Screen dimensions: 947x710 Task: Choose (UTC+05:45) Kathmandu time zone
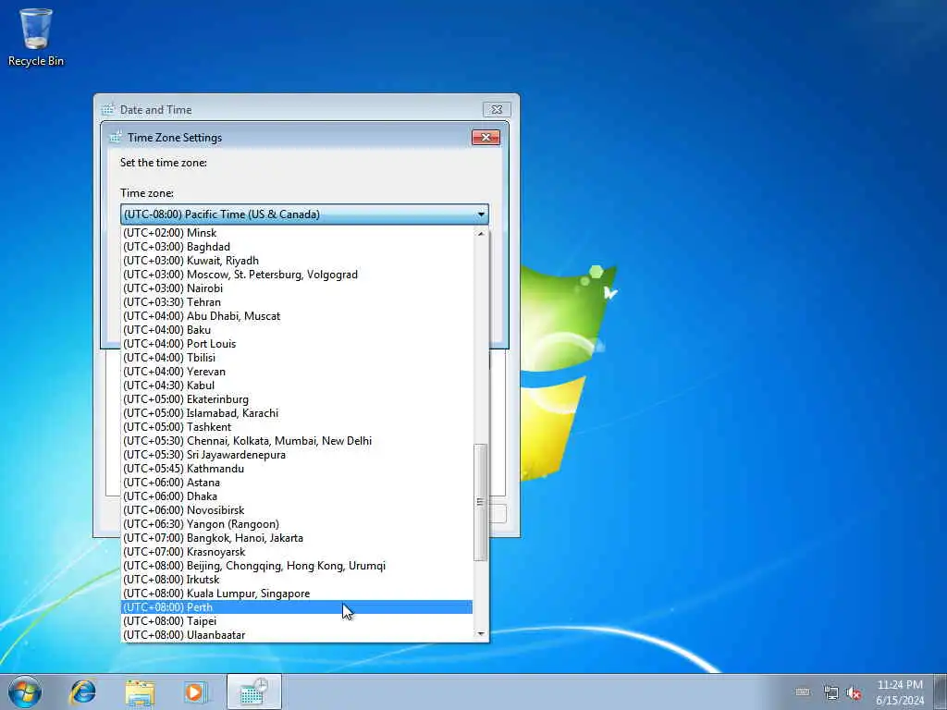pyautogui.click(x=297, y=469)
